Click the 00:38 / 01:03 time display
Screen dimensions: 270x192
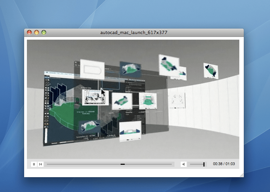pos(224,164)
